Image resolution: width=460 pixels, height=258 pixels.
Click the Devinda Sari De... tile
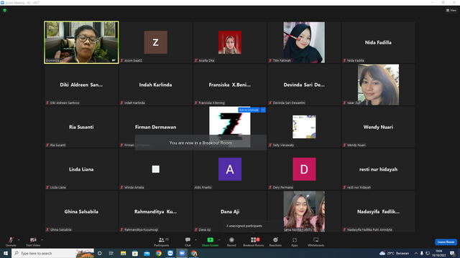(x=304, y=85)
